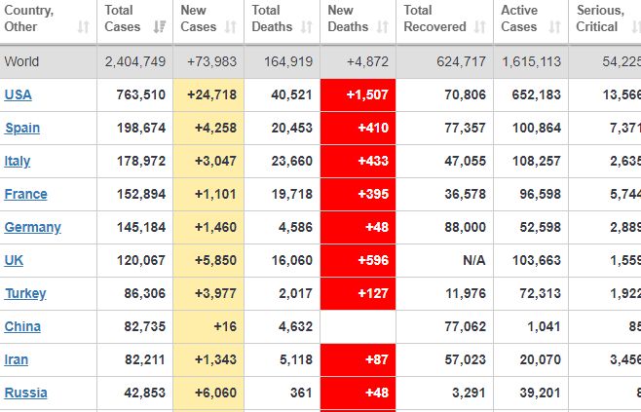
Task: Select the Turkey country link
Action: [x=25, y=293]
